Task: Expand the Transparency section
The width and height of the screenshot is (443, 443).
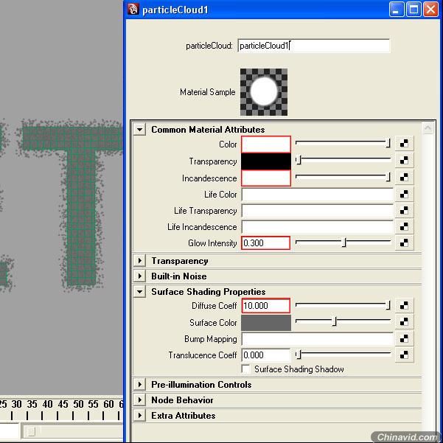Action: 139,260
